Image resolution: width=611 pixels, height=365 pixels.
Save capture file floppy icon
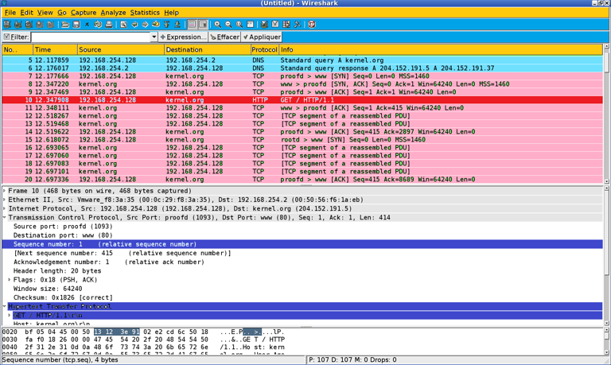[76, 25]
